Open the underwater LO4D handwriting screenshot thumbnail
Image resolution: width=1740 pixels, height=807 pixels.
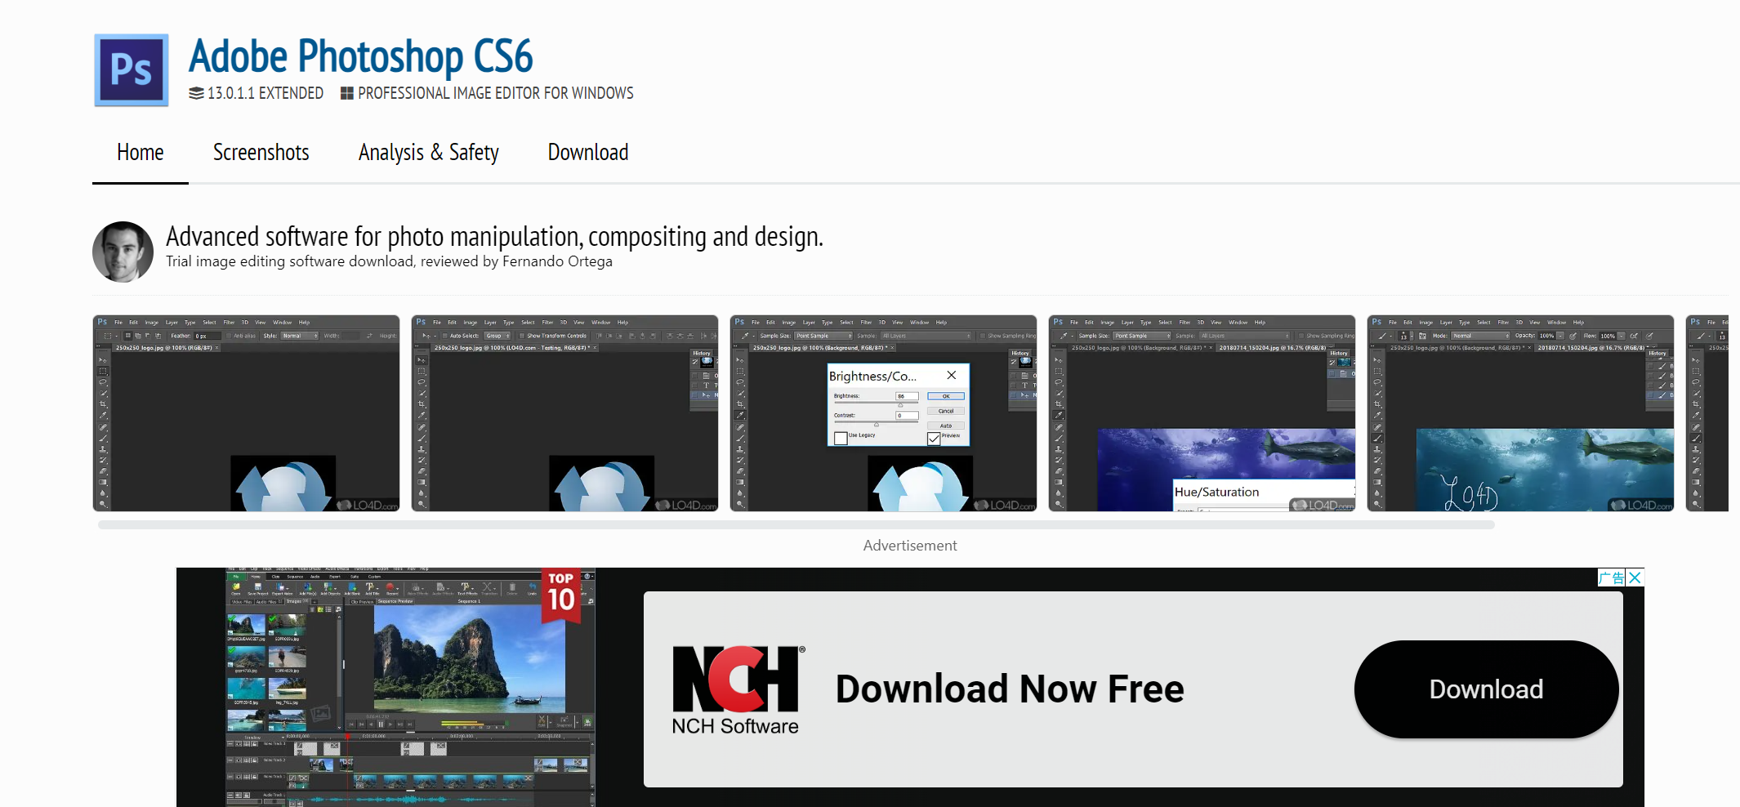click(1521, 413)
